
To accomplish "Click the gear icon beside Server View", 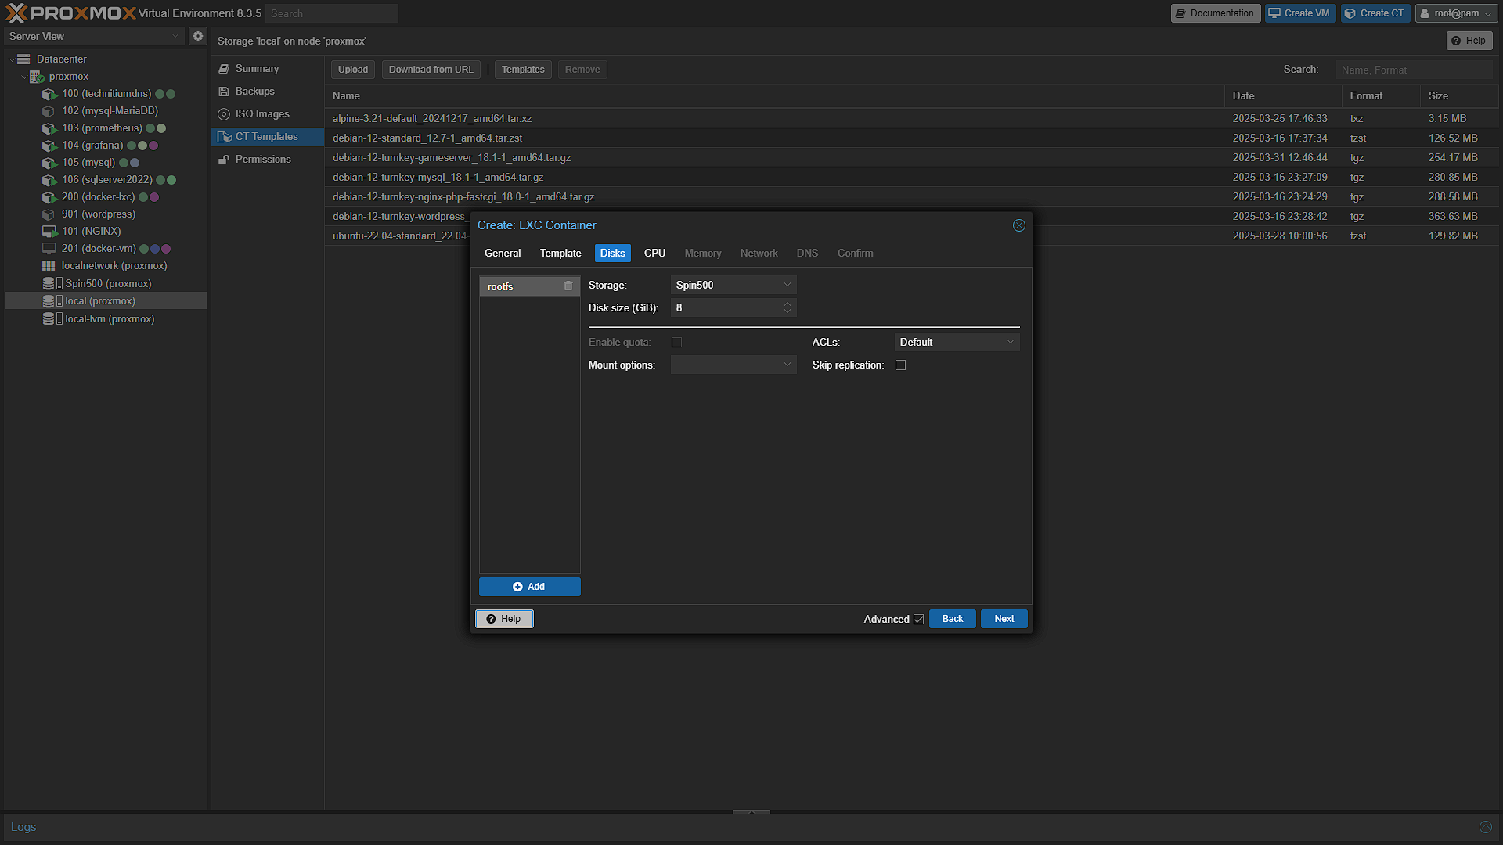I will click(x=198, y=36).
